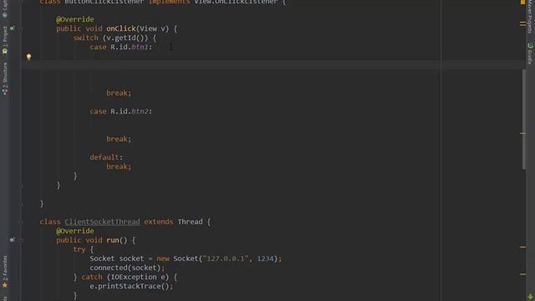The height and width of the screenshot is (301, 535).
Task: Click 'v.getId()' in the switch statement
Action: click(x=127, y=38)
